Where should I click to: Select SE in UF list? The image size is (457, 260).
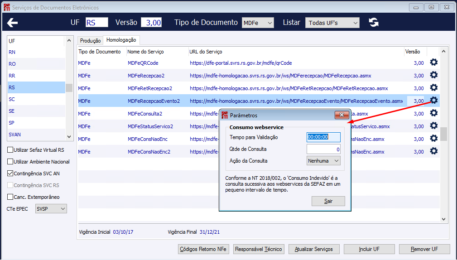pos(36,111)
